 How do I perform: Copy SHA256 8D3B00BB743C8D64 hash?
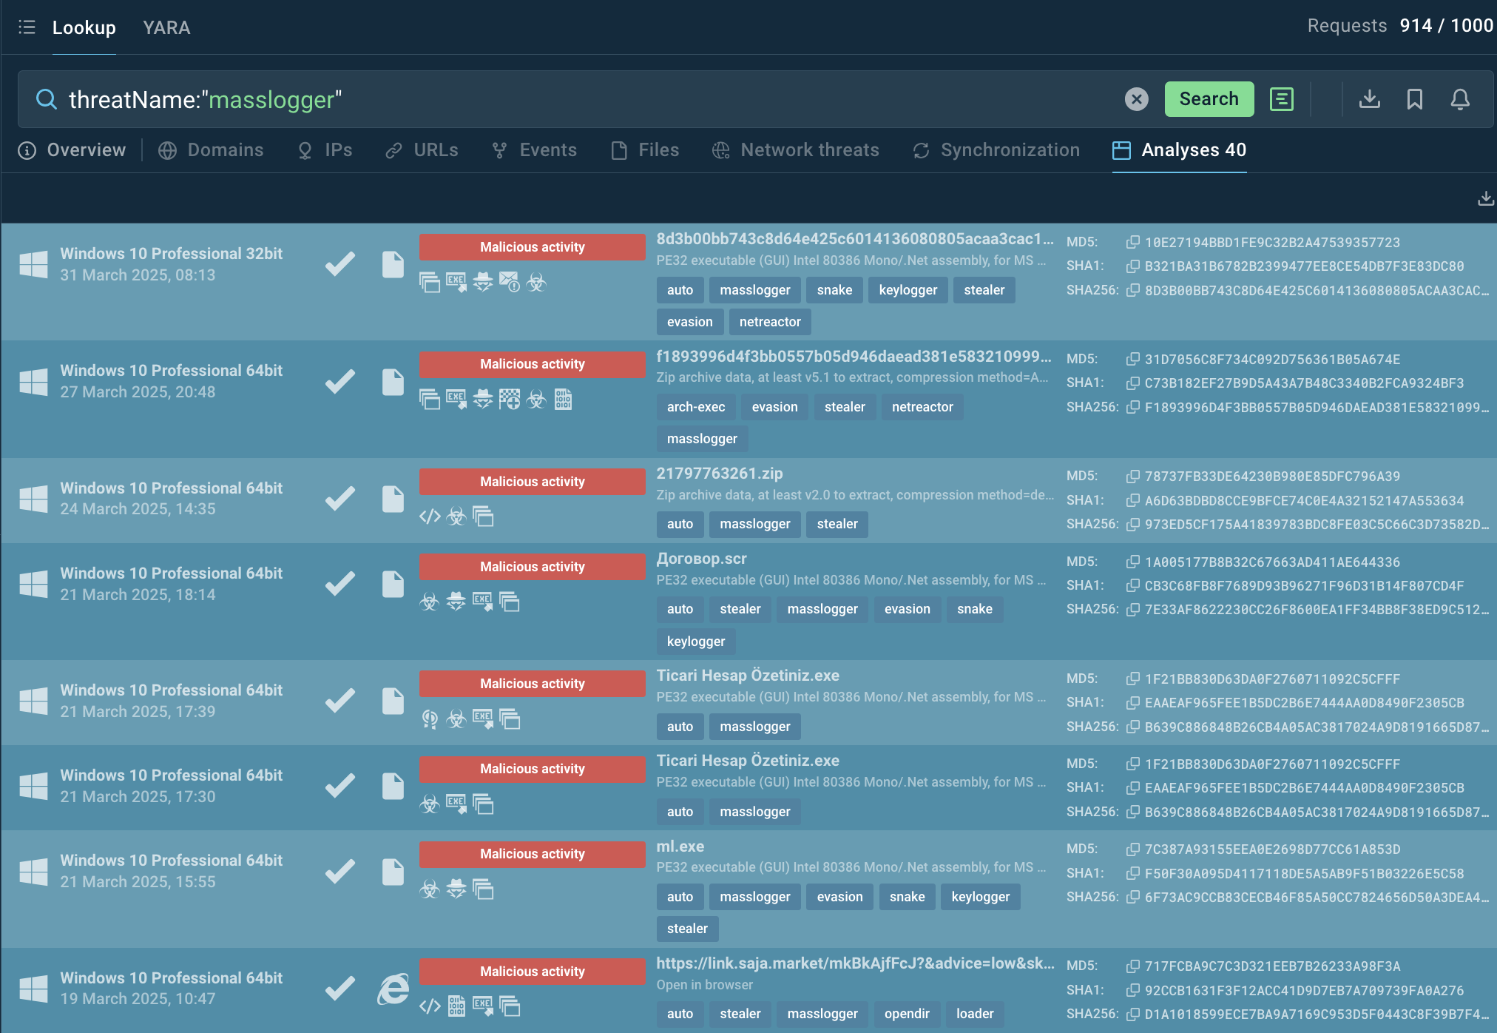(1132, 290)
